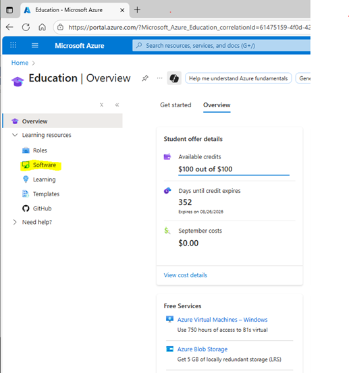Select the '$100 out of $100' text

(x=205, y=169)
